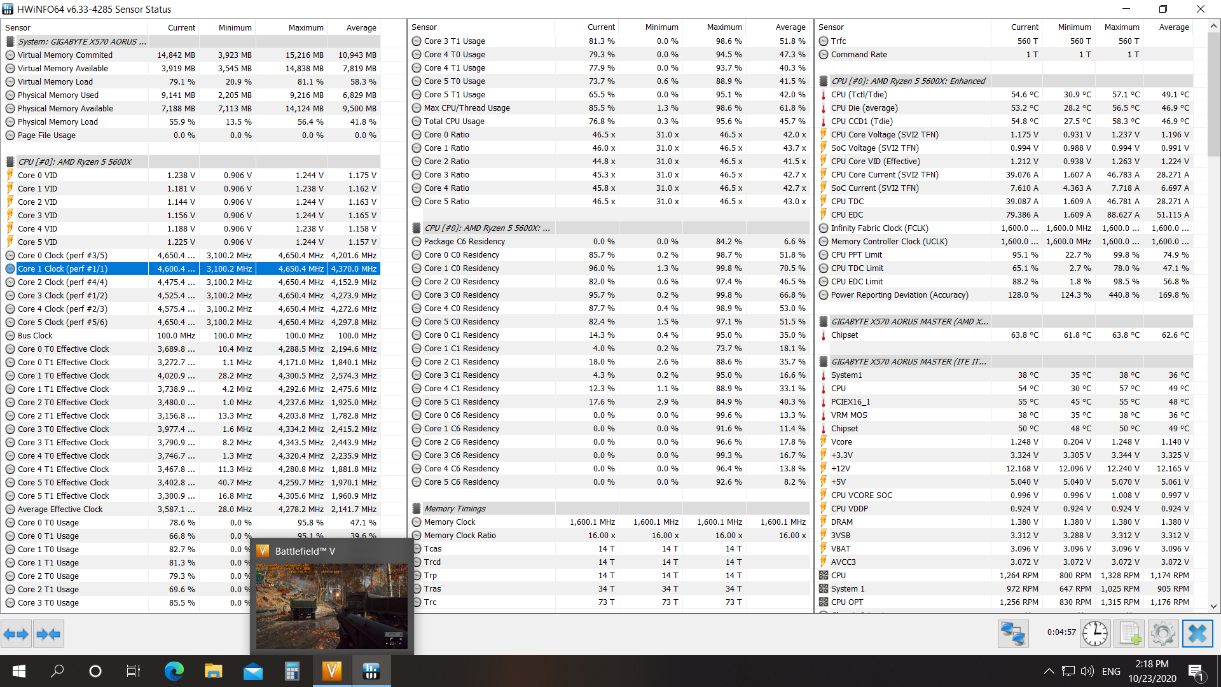Collapse GIGABYTE X570 AORUS MASTER (ITE IT... group
The width and height of the screenshot is (1221, 687).
point(909,361)
